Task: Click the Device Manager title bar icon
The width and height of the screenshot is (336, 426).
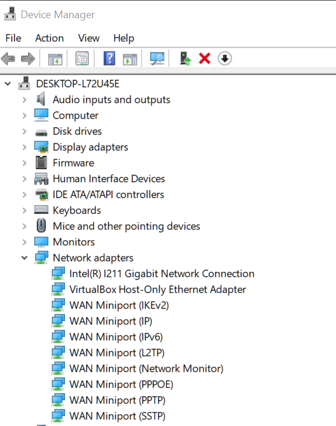Action: click(11, 14)
